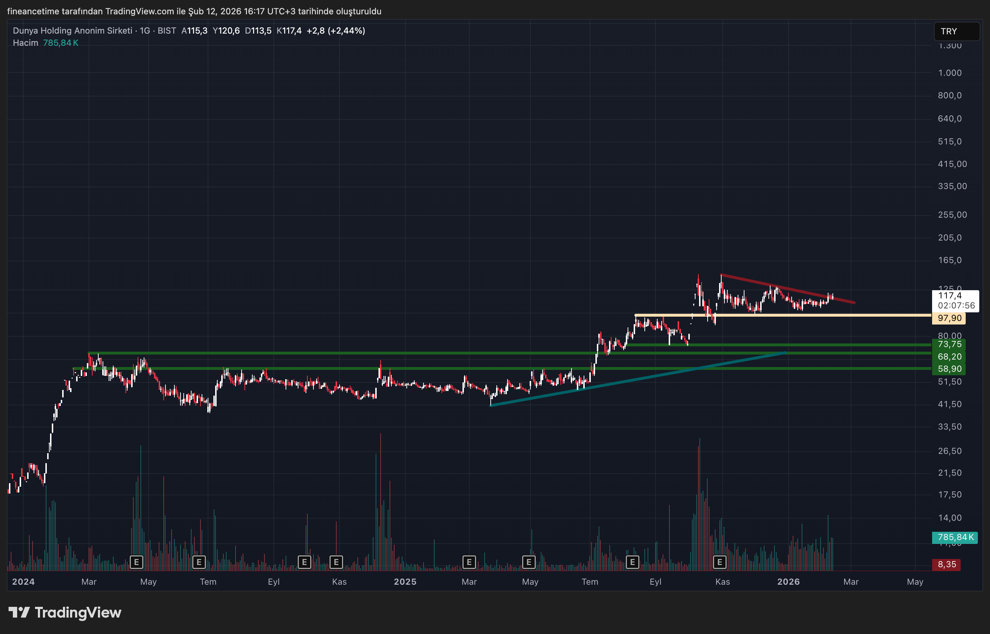This screenshot has height=634, width=990.
Task: Click the E marker just left of Eyl 2025
Action: (632, 562)
